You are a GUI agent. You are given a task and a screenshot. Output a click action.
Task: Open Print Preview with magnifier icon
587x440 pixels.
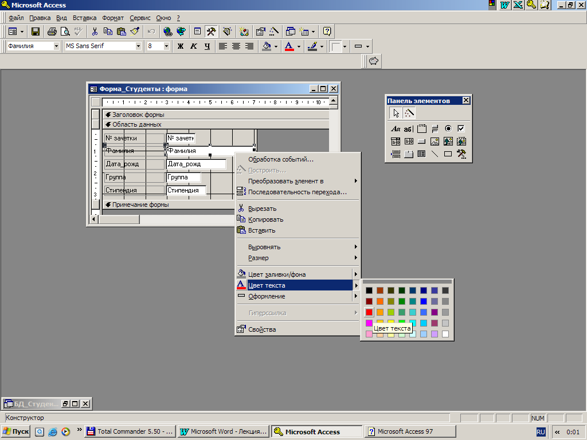point(65,32)
